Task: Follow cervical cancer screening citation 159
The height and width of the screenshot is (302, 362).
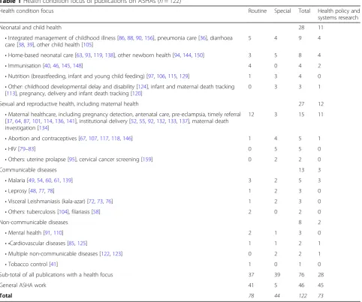Action: pos(147,160)
